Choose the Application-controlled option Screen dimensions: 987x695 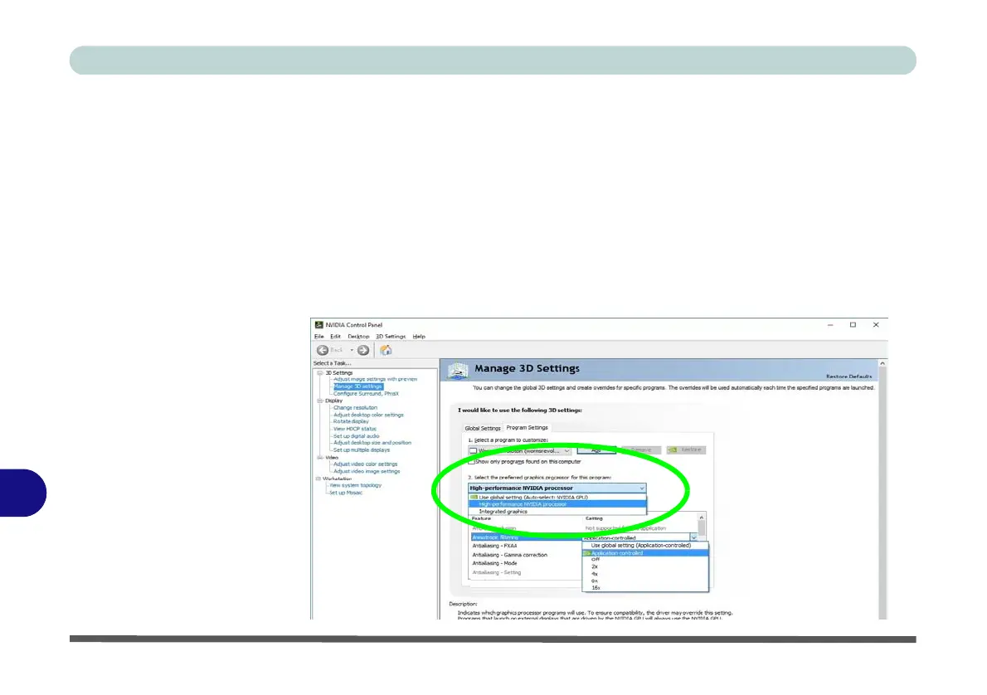click(x=645, y=552)
